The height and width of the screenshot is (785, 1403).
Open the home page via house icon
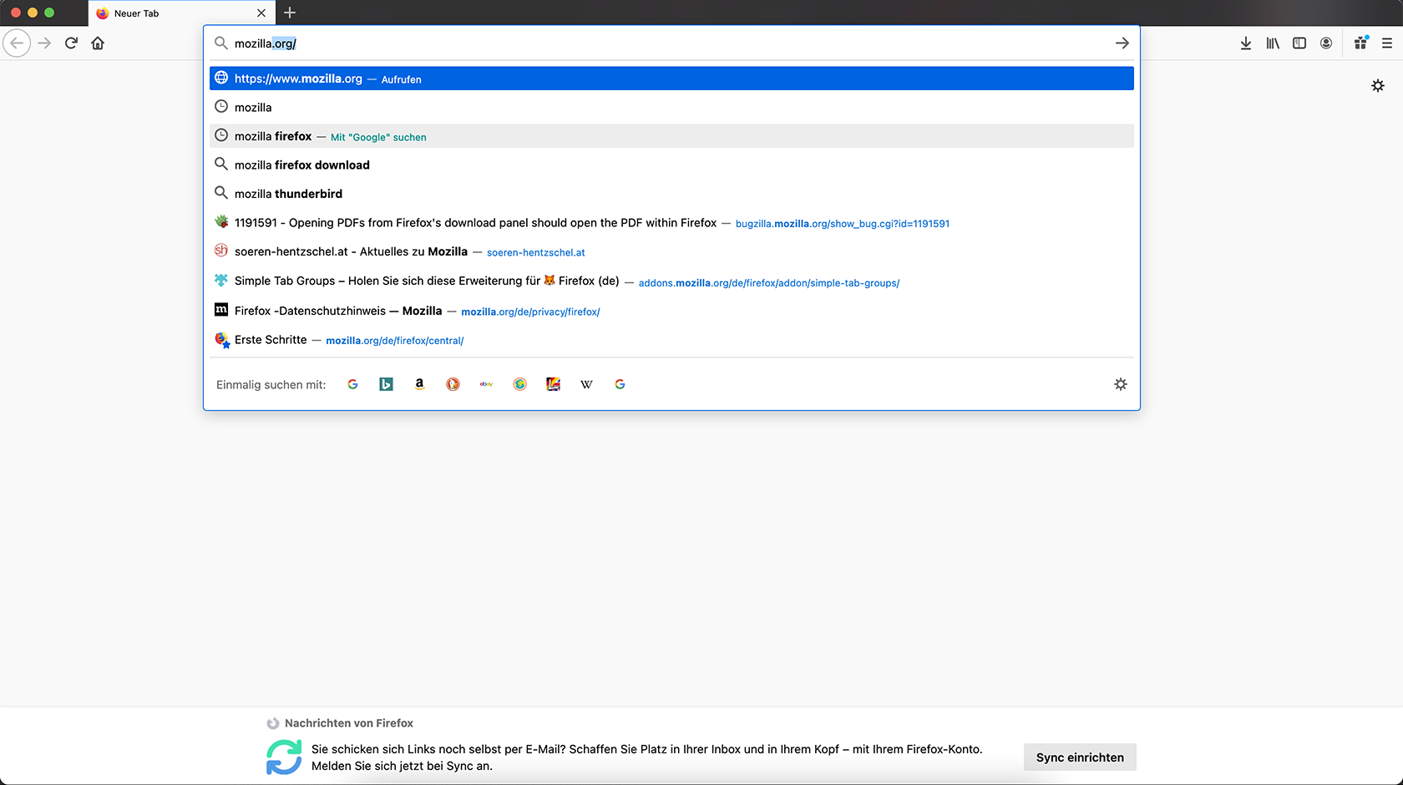pyautogui.click(x=98, y=43)
